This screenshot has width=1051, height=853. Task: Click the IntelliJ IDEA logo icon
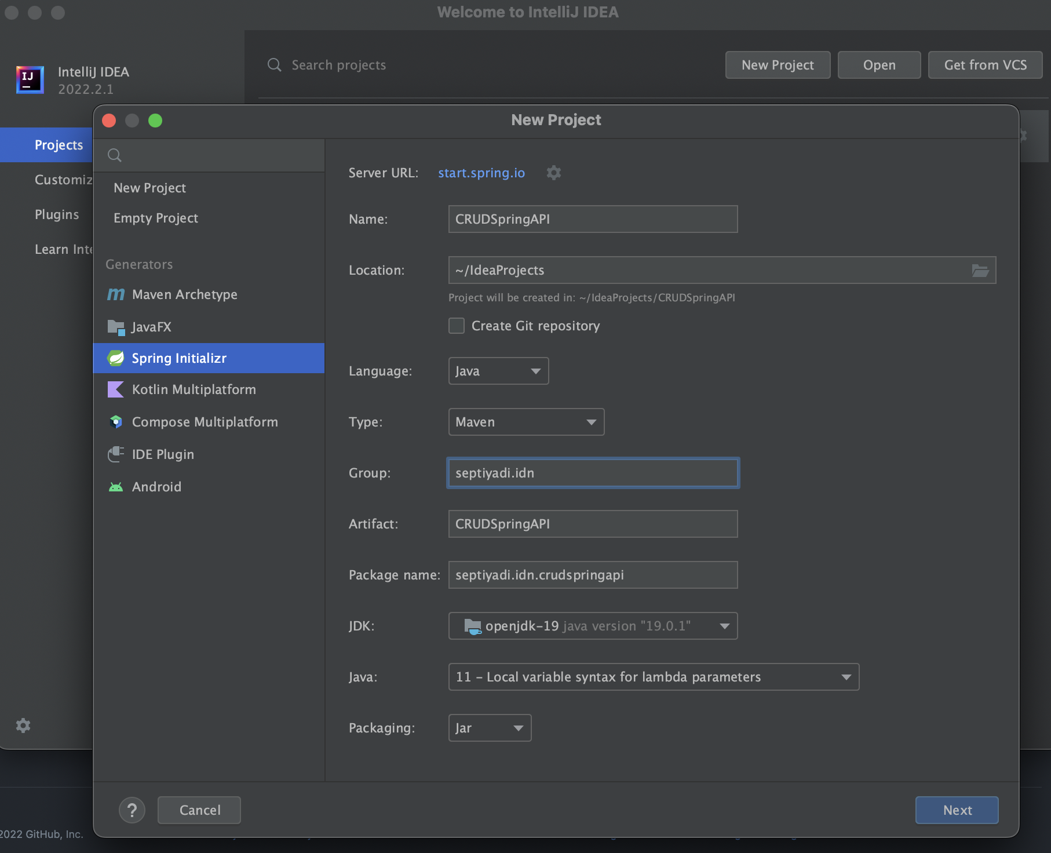pyautogui.click(x=30, y=79)
